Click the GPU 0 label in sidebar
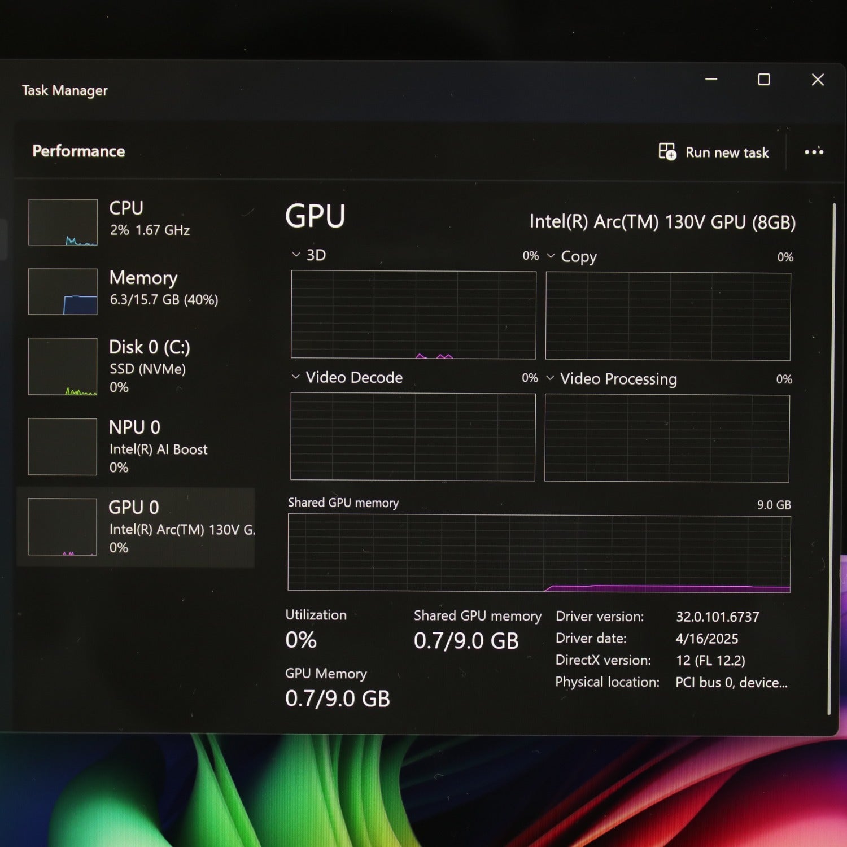Screen dimensions: 847x847 134,507
